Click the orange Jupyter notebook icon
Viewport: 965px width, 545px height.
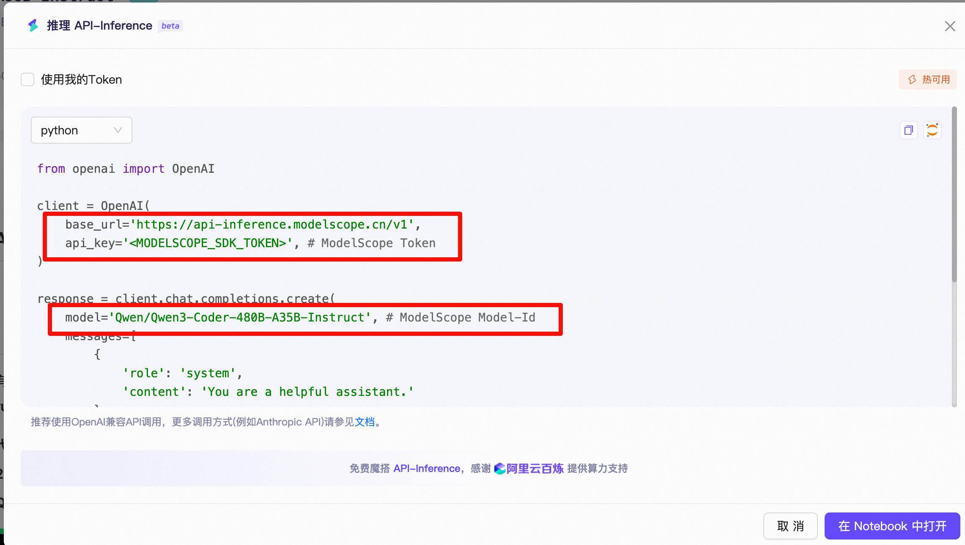(932, 130)
